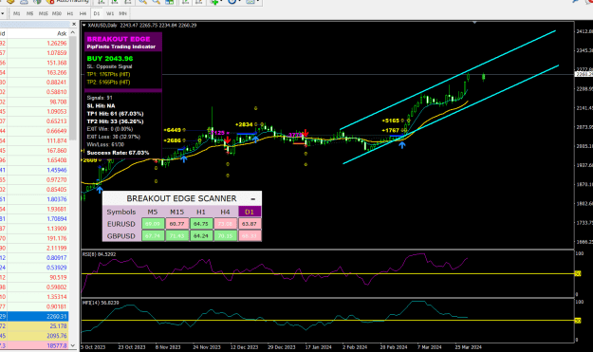Open GBPUSD M15 cell showing 71.43
Image resolution: width=593 pixels, height=352 pixels.
pos(176,236)
